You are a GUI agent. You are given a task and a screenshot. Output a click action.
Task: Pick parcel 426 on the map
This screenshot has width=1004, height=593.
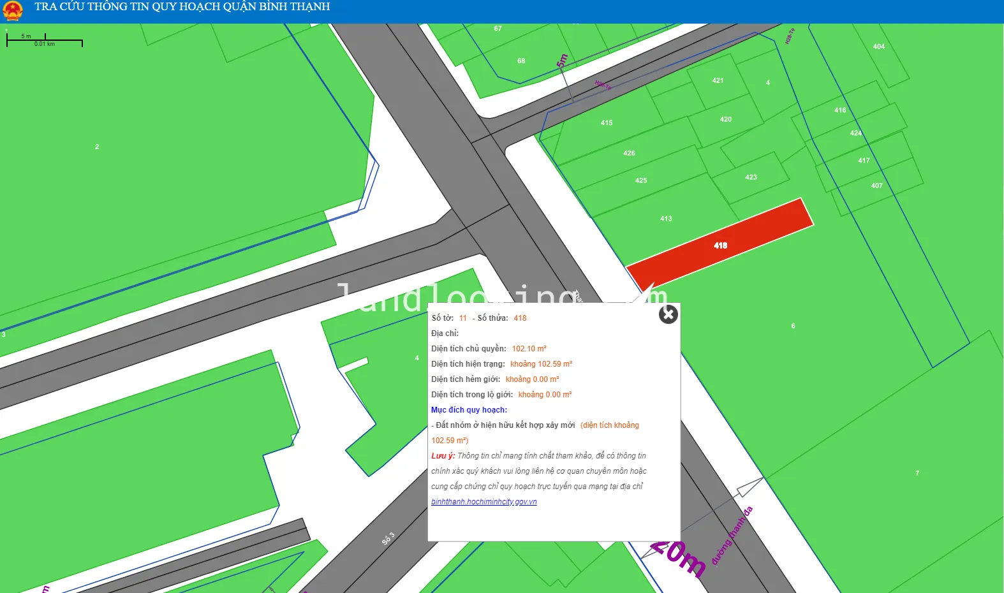(x=628, y=153)
